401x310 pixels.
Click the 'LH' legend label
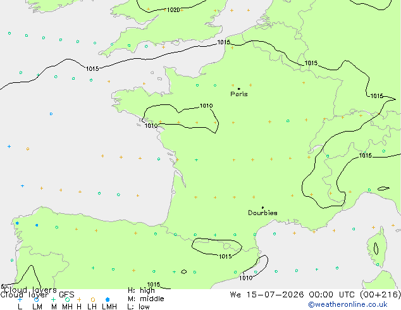click(92, 307)
